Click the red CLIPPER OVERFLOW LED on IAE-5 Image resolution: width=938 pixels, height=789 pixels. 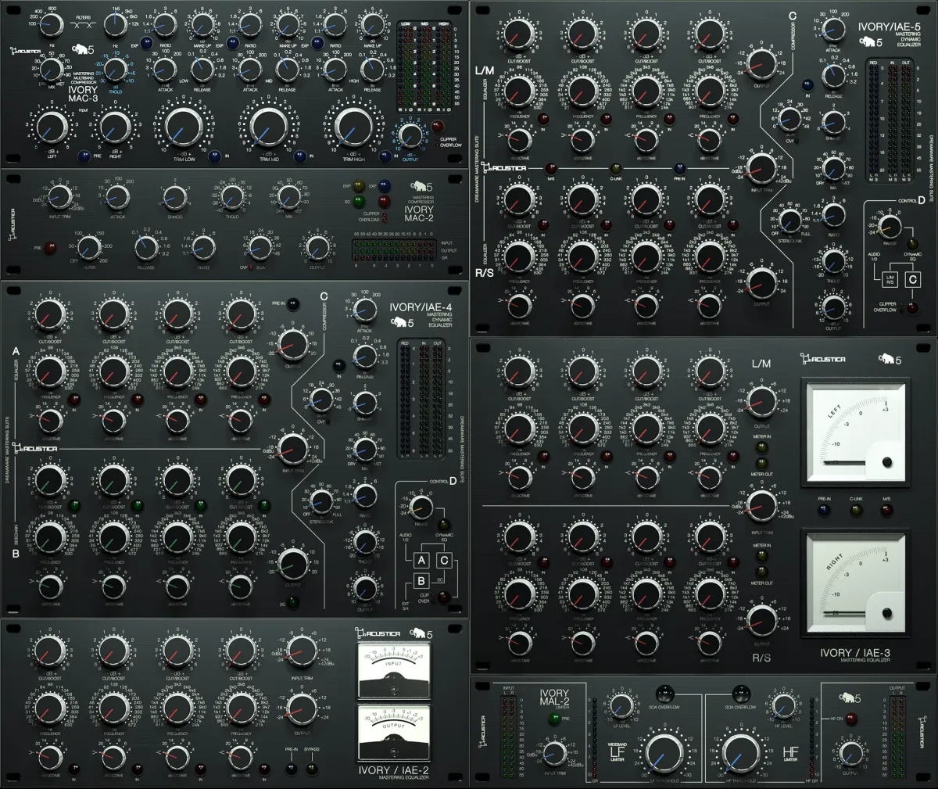coord(911,307)
